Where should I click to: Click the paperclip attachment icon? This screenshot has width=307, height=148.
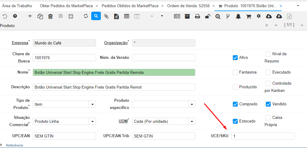point(106,16)
